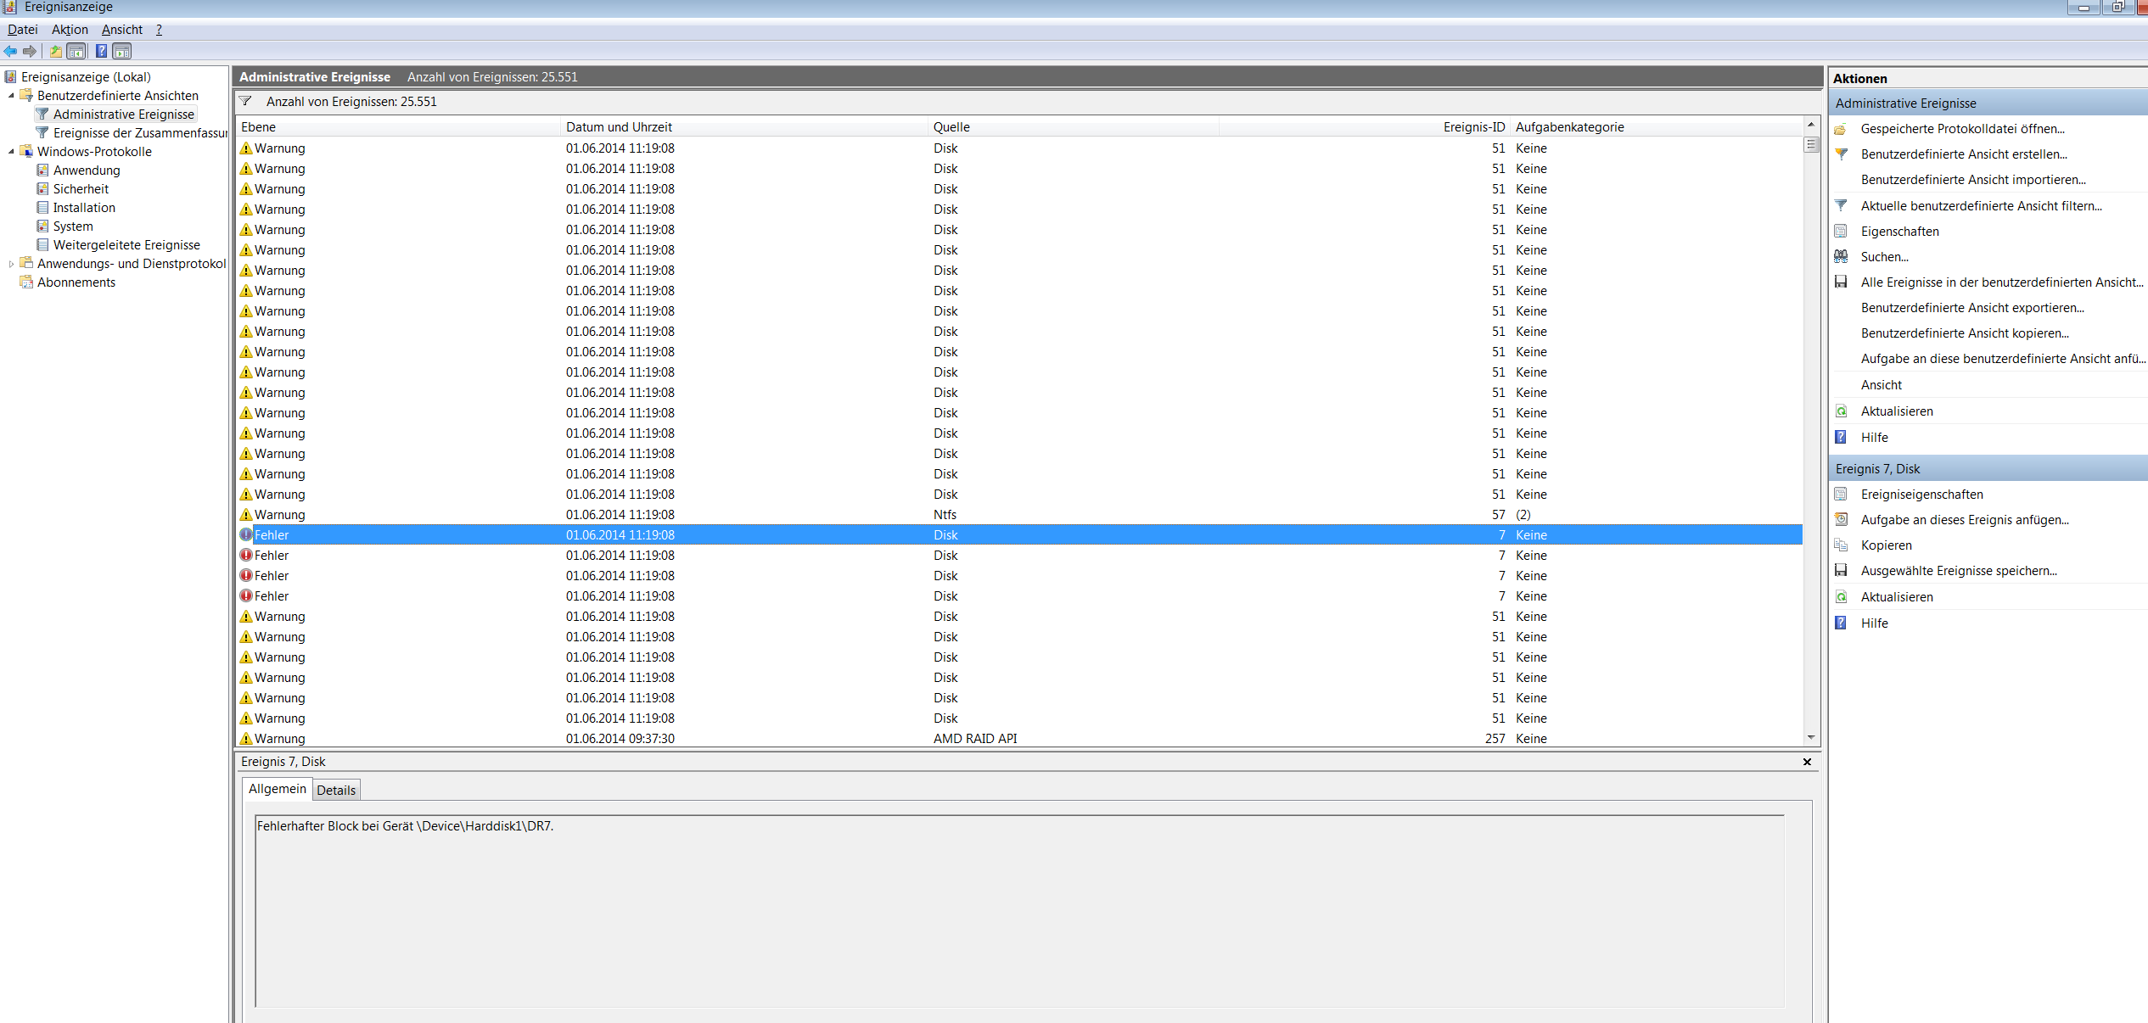The image size is (2148, 1023).
Task: Click Ereigniseigenschaften in the Actions pane
Action: pos(1921,495)
